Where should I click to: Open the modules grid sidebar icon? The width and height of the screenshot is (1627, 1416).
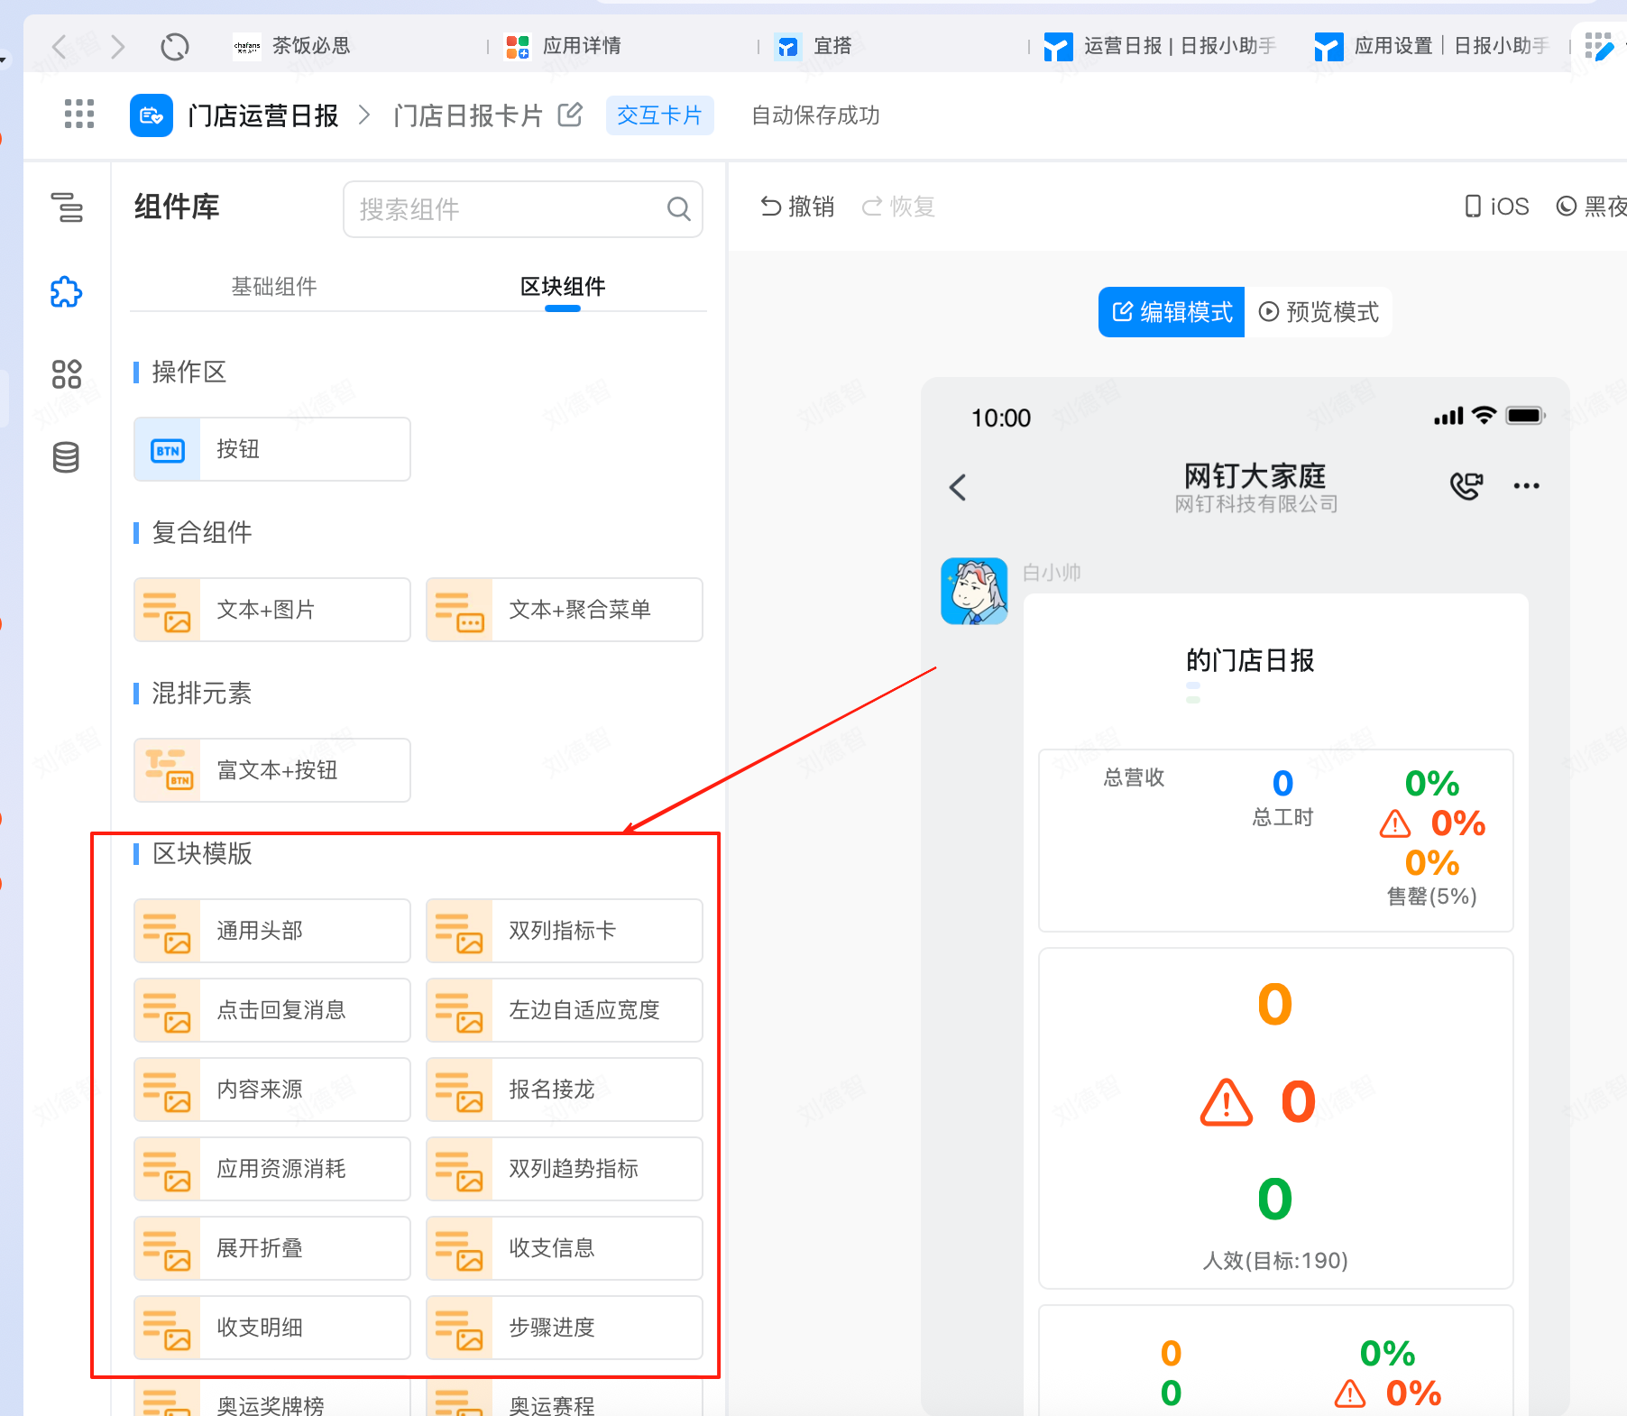click(x=67, y=373)
